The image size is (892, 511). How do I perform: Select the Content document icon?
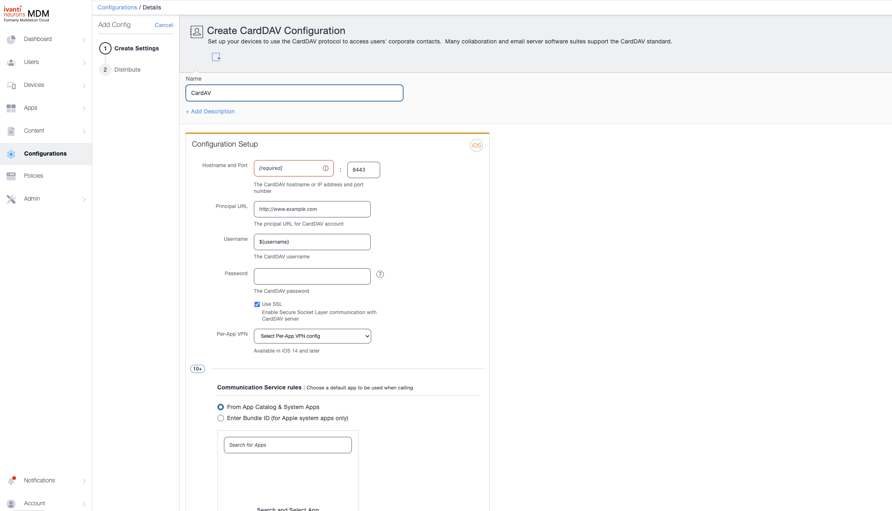tap(11, 131)
